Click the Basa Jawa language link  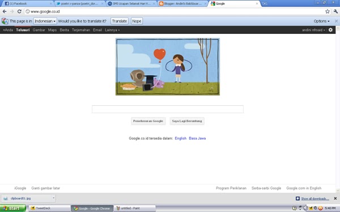pos(197,139)
